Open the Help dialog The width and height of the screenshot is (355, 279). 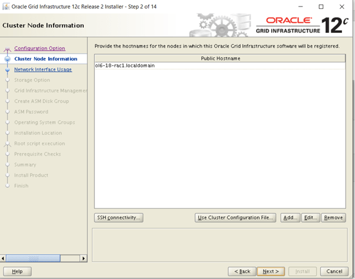pyautogui.click(x=17, y=271)
